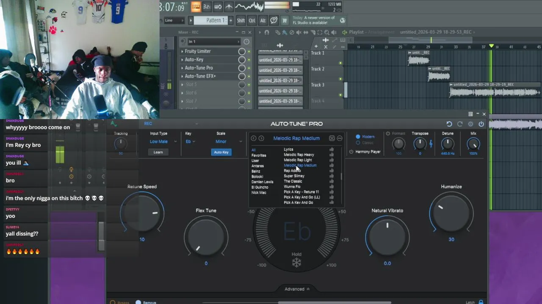The height and width of the screenshot is (304, 542).
Task: Click Auto-Tune redo arrow icon
Action: (460, 124)
